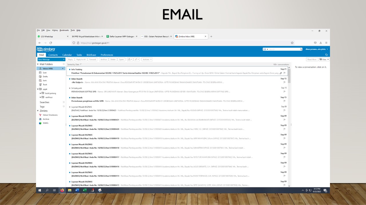
Task: Open the Trash folder icon
Action: (40, 85)
